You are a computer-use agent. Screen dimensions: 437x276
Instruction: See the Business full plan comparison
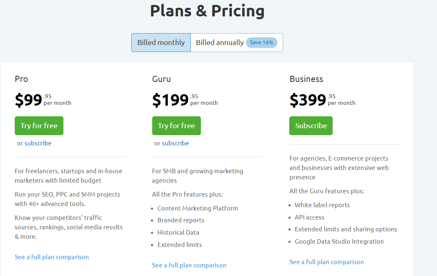[x=327, y=262]
